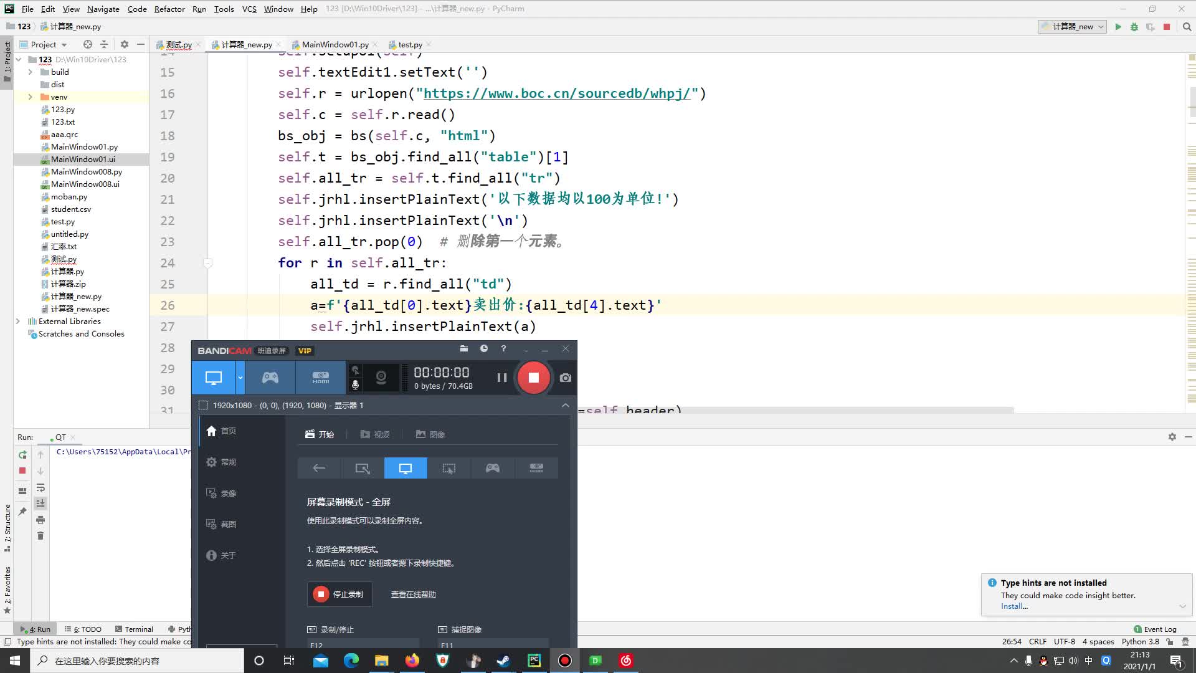Open the screen mode dropdown arrow

tap(240, 378)
